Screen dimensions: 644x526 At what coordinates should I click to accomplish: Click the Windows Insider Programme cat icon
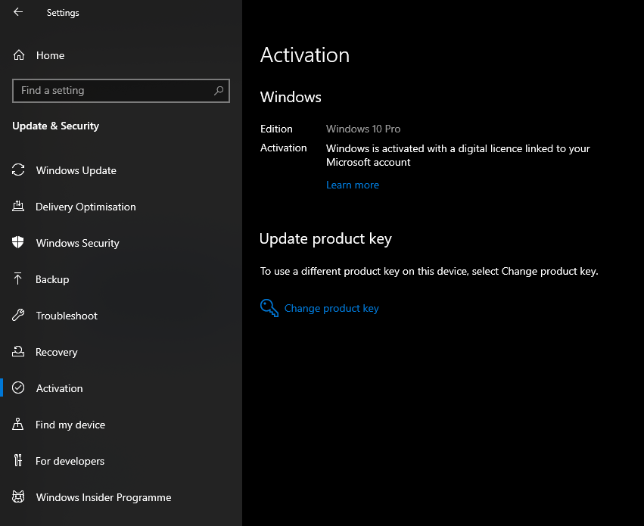click(18, 496)
